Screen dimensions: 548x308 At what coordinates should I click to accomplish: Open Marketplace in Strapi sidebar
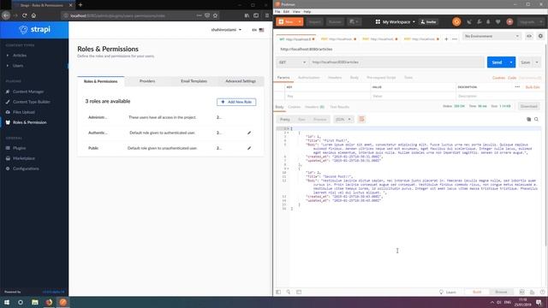click(23, 158)
